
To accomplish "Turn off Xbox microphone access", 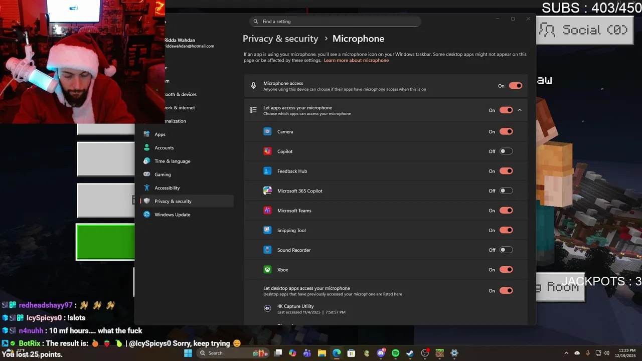I will click(x=506, y=270).
